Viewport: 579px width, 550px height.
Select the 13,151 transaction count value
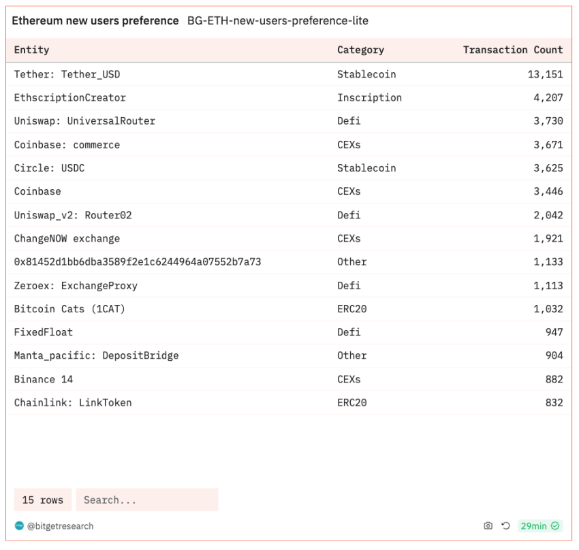pyautogui.click(x=545, y=74)
